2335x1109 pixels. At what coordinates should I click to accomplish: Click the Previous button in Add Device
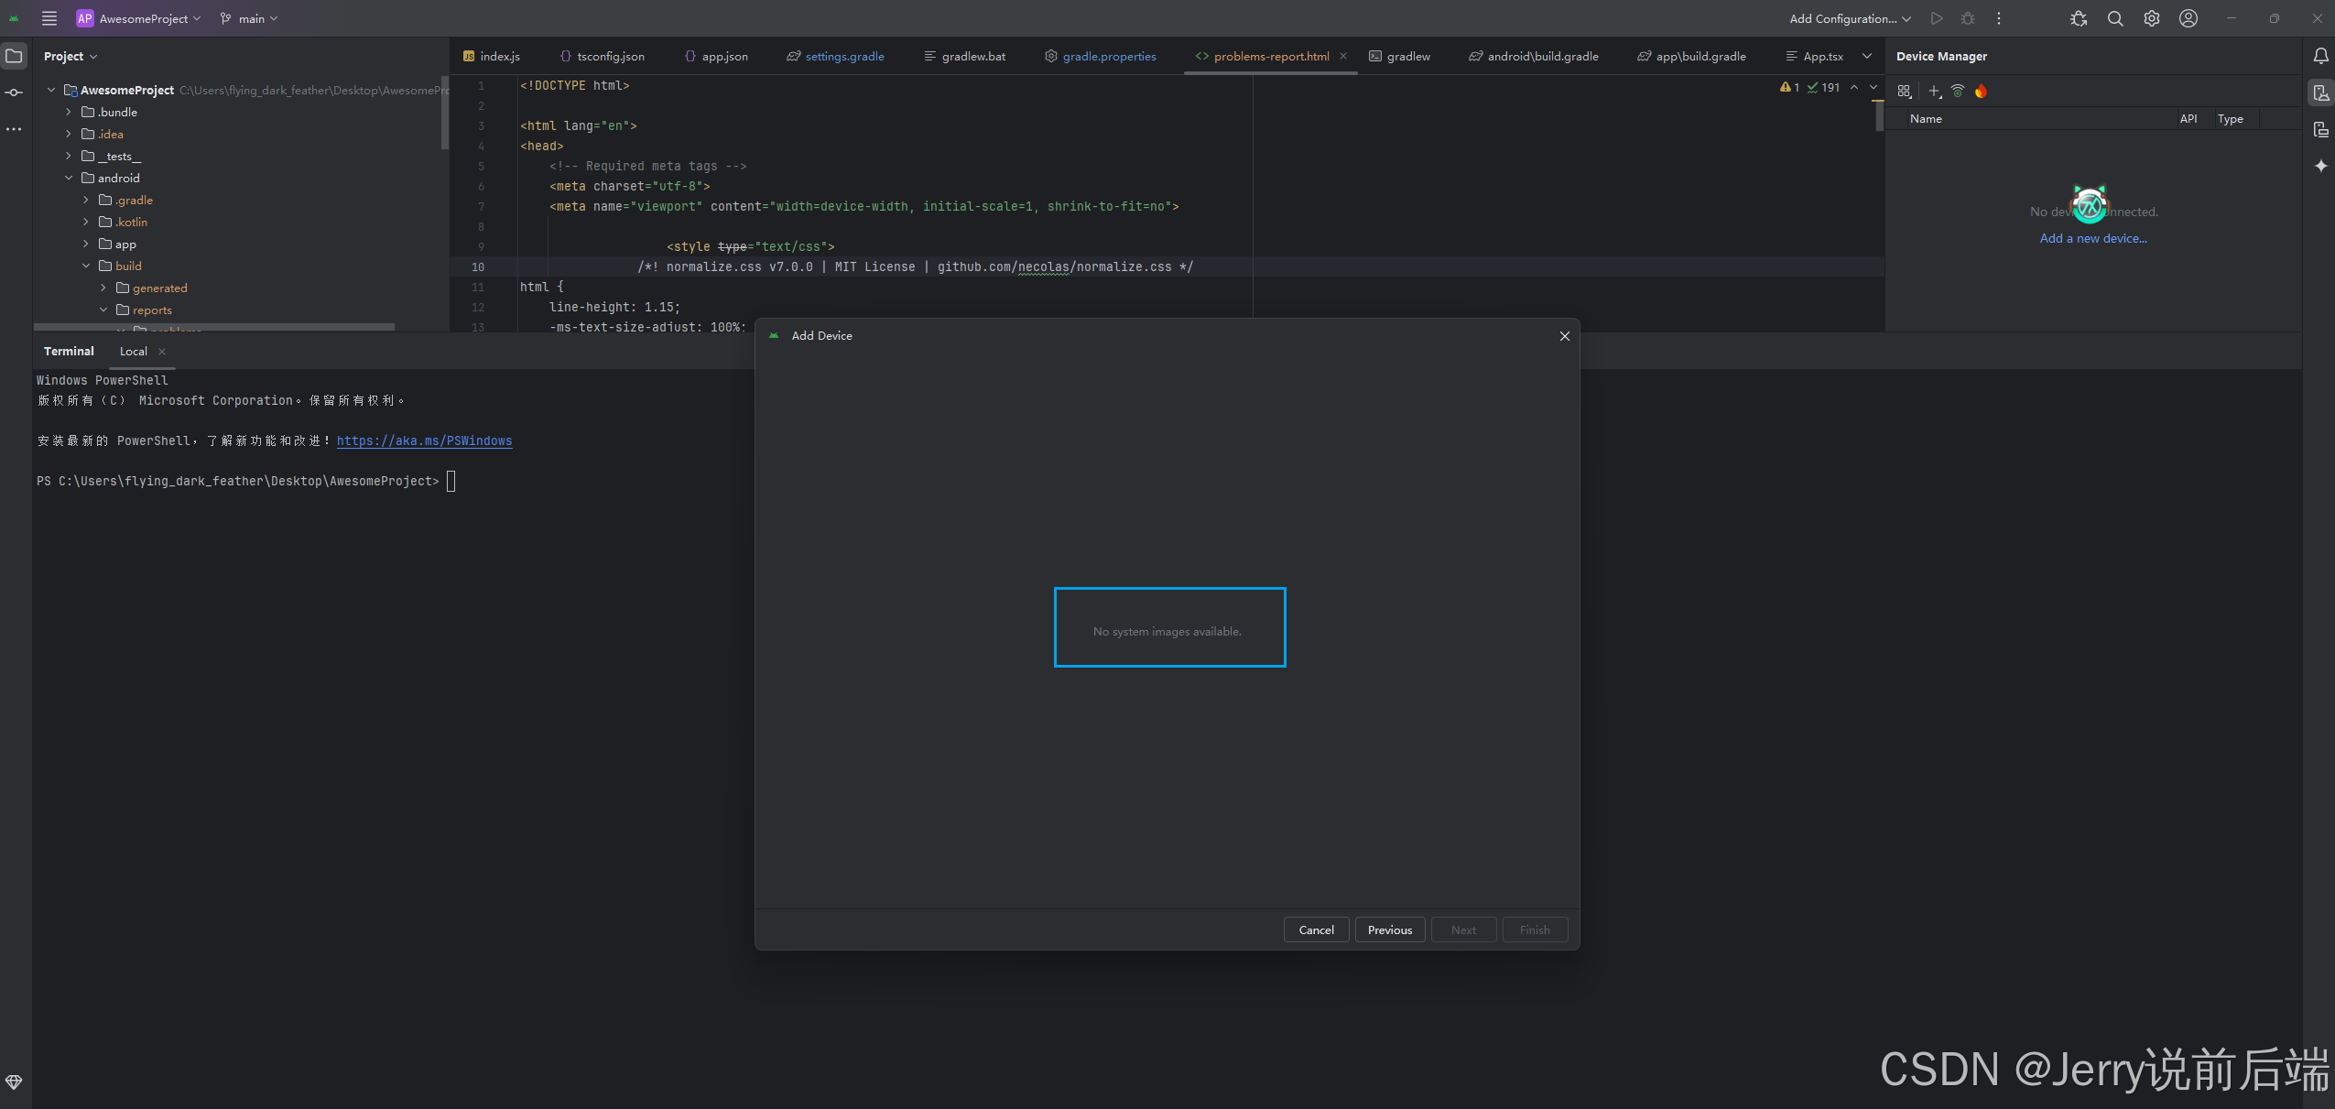coord(1389,930)
